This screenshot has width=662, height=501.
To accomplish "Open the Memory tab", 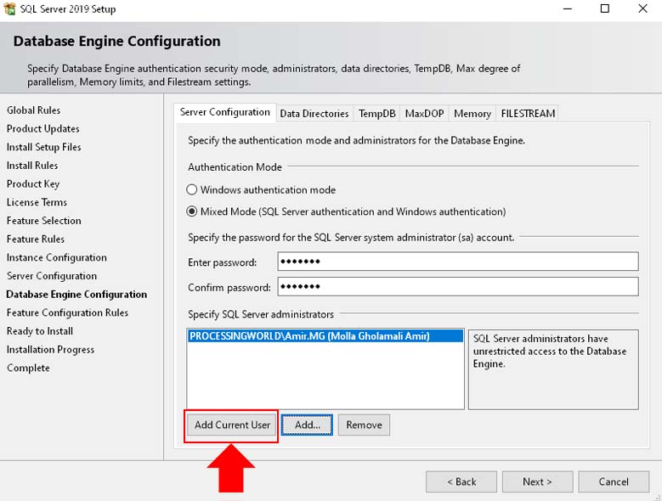I will [472, 114].
